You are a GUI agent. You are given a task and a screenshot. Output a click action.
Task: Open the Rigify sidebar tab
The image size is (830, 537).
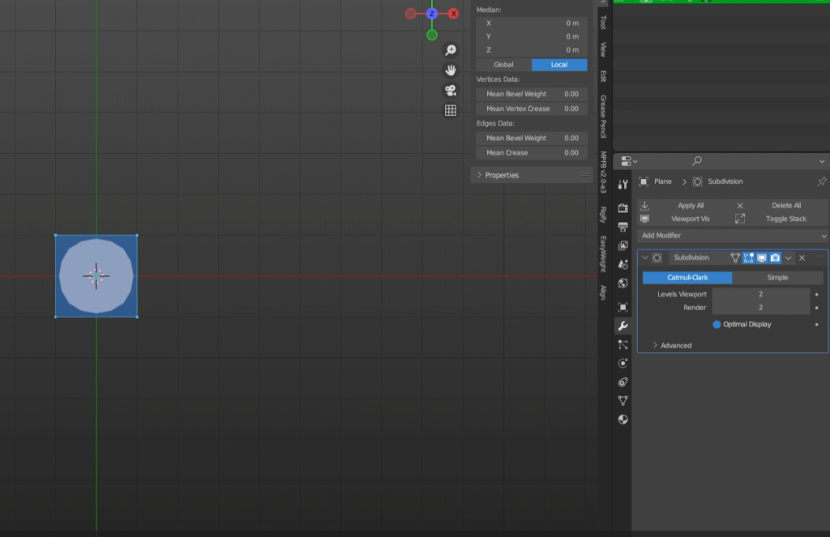coord(603,215)
